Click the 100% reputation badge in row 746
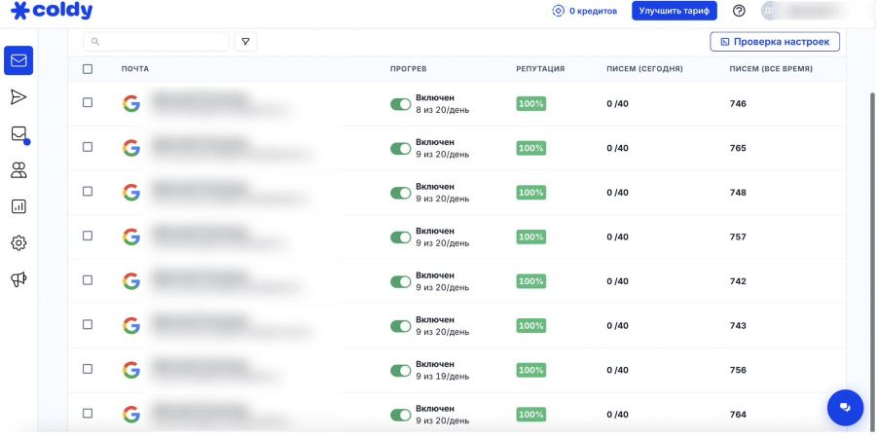 pos(530,103)
